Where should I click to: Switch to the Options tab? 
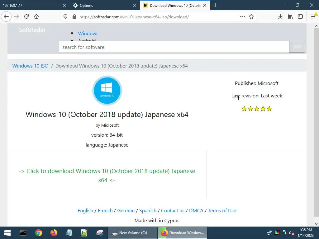[102, 6]
